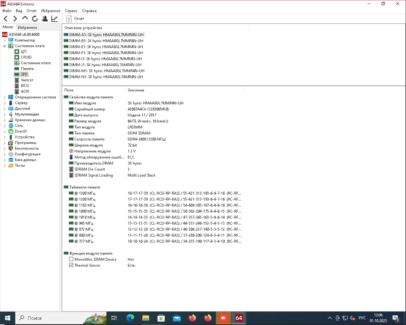Expand the Операционная система node

click(x=4, y=97)
